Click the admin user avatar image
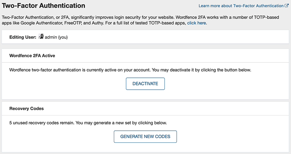The width and height of the screenshot is (291, 154). [x=41, y=36]
